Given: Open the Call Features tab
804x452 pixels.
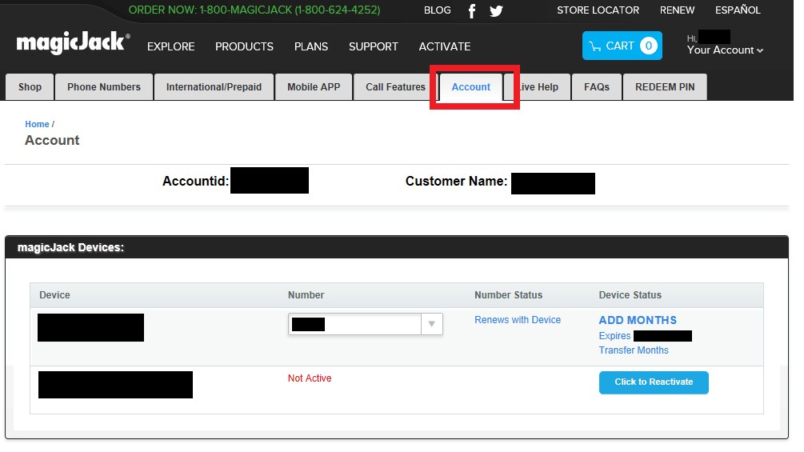Looking at the screenshot, I should [395, 87].
